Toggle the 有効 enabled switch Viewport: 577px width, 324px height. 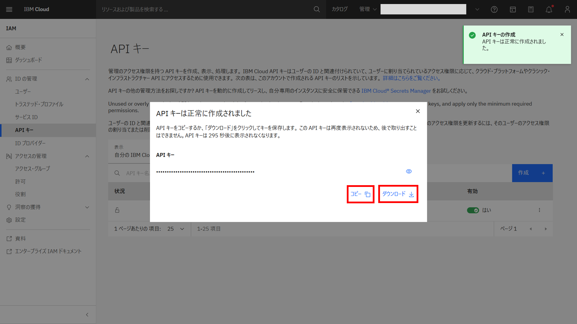[473, 210]
